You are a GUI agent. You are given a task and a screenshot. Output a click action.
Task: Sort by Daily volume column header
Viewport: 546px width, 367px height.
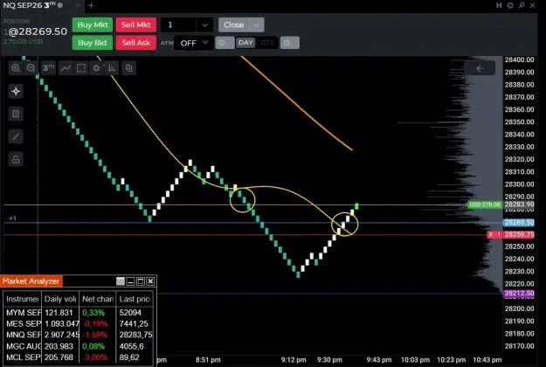60,299
